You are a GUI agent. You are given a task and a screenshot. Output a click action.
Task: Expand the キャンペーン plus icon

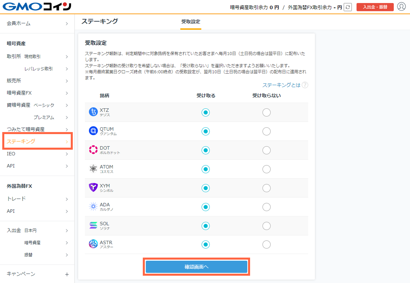tap(67, 274)
